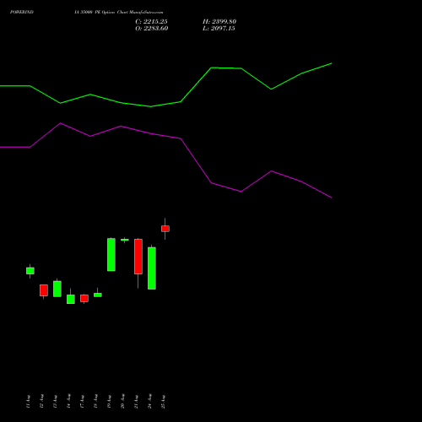Select the 24 Aug date label
The image size is (422, 422).
click(x=149, y=401)
